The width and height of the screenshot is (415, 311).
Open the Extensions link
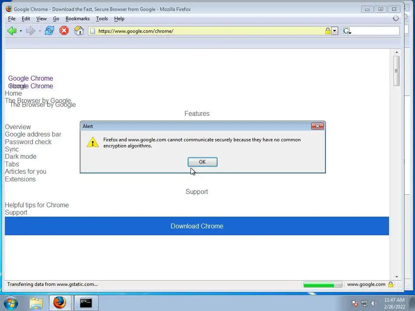coord(20,179)
